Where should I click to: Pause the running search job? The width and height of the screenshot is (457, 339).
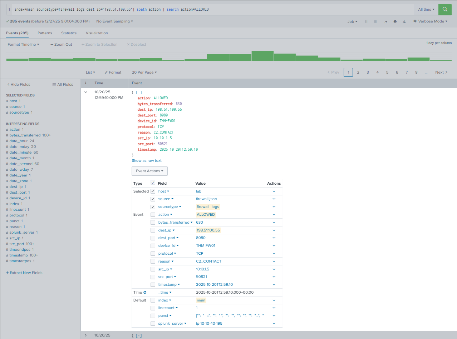click(x=366, y=21)
